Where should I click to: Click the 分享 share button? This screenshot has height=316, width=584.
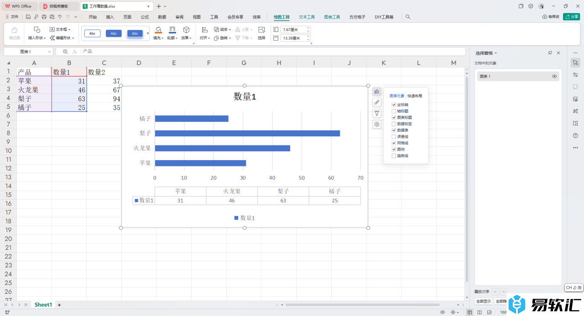tap(572, 17)
